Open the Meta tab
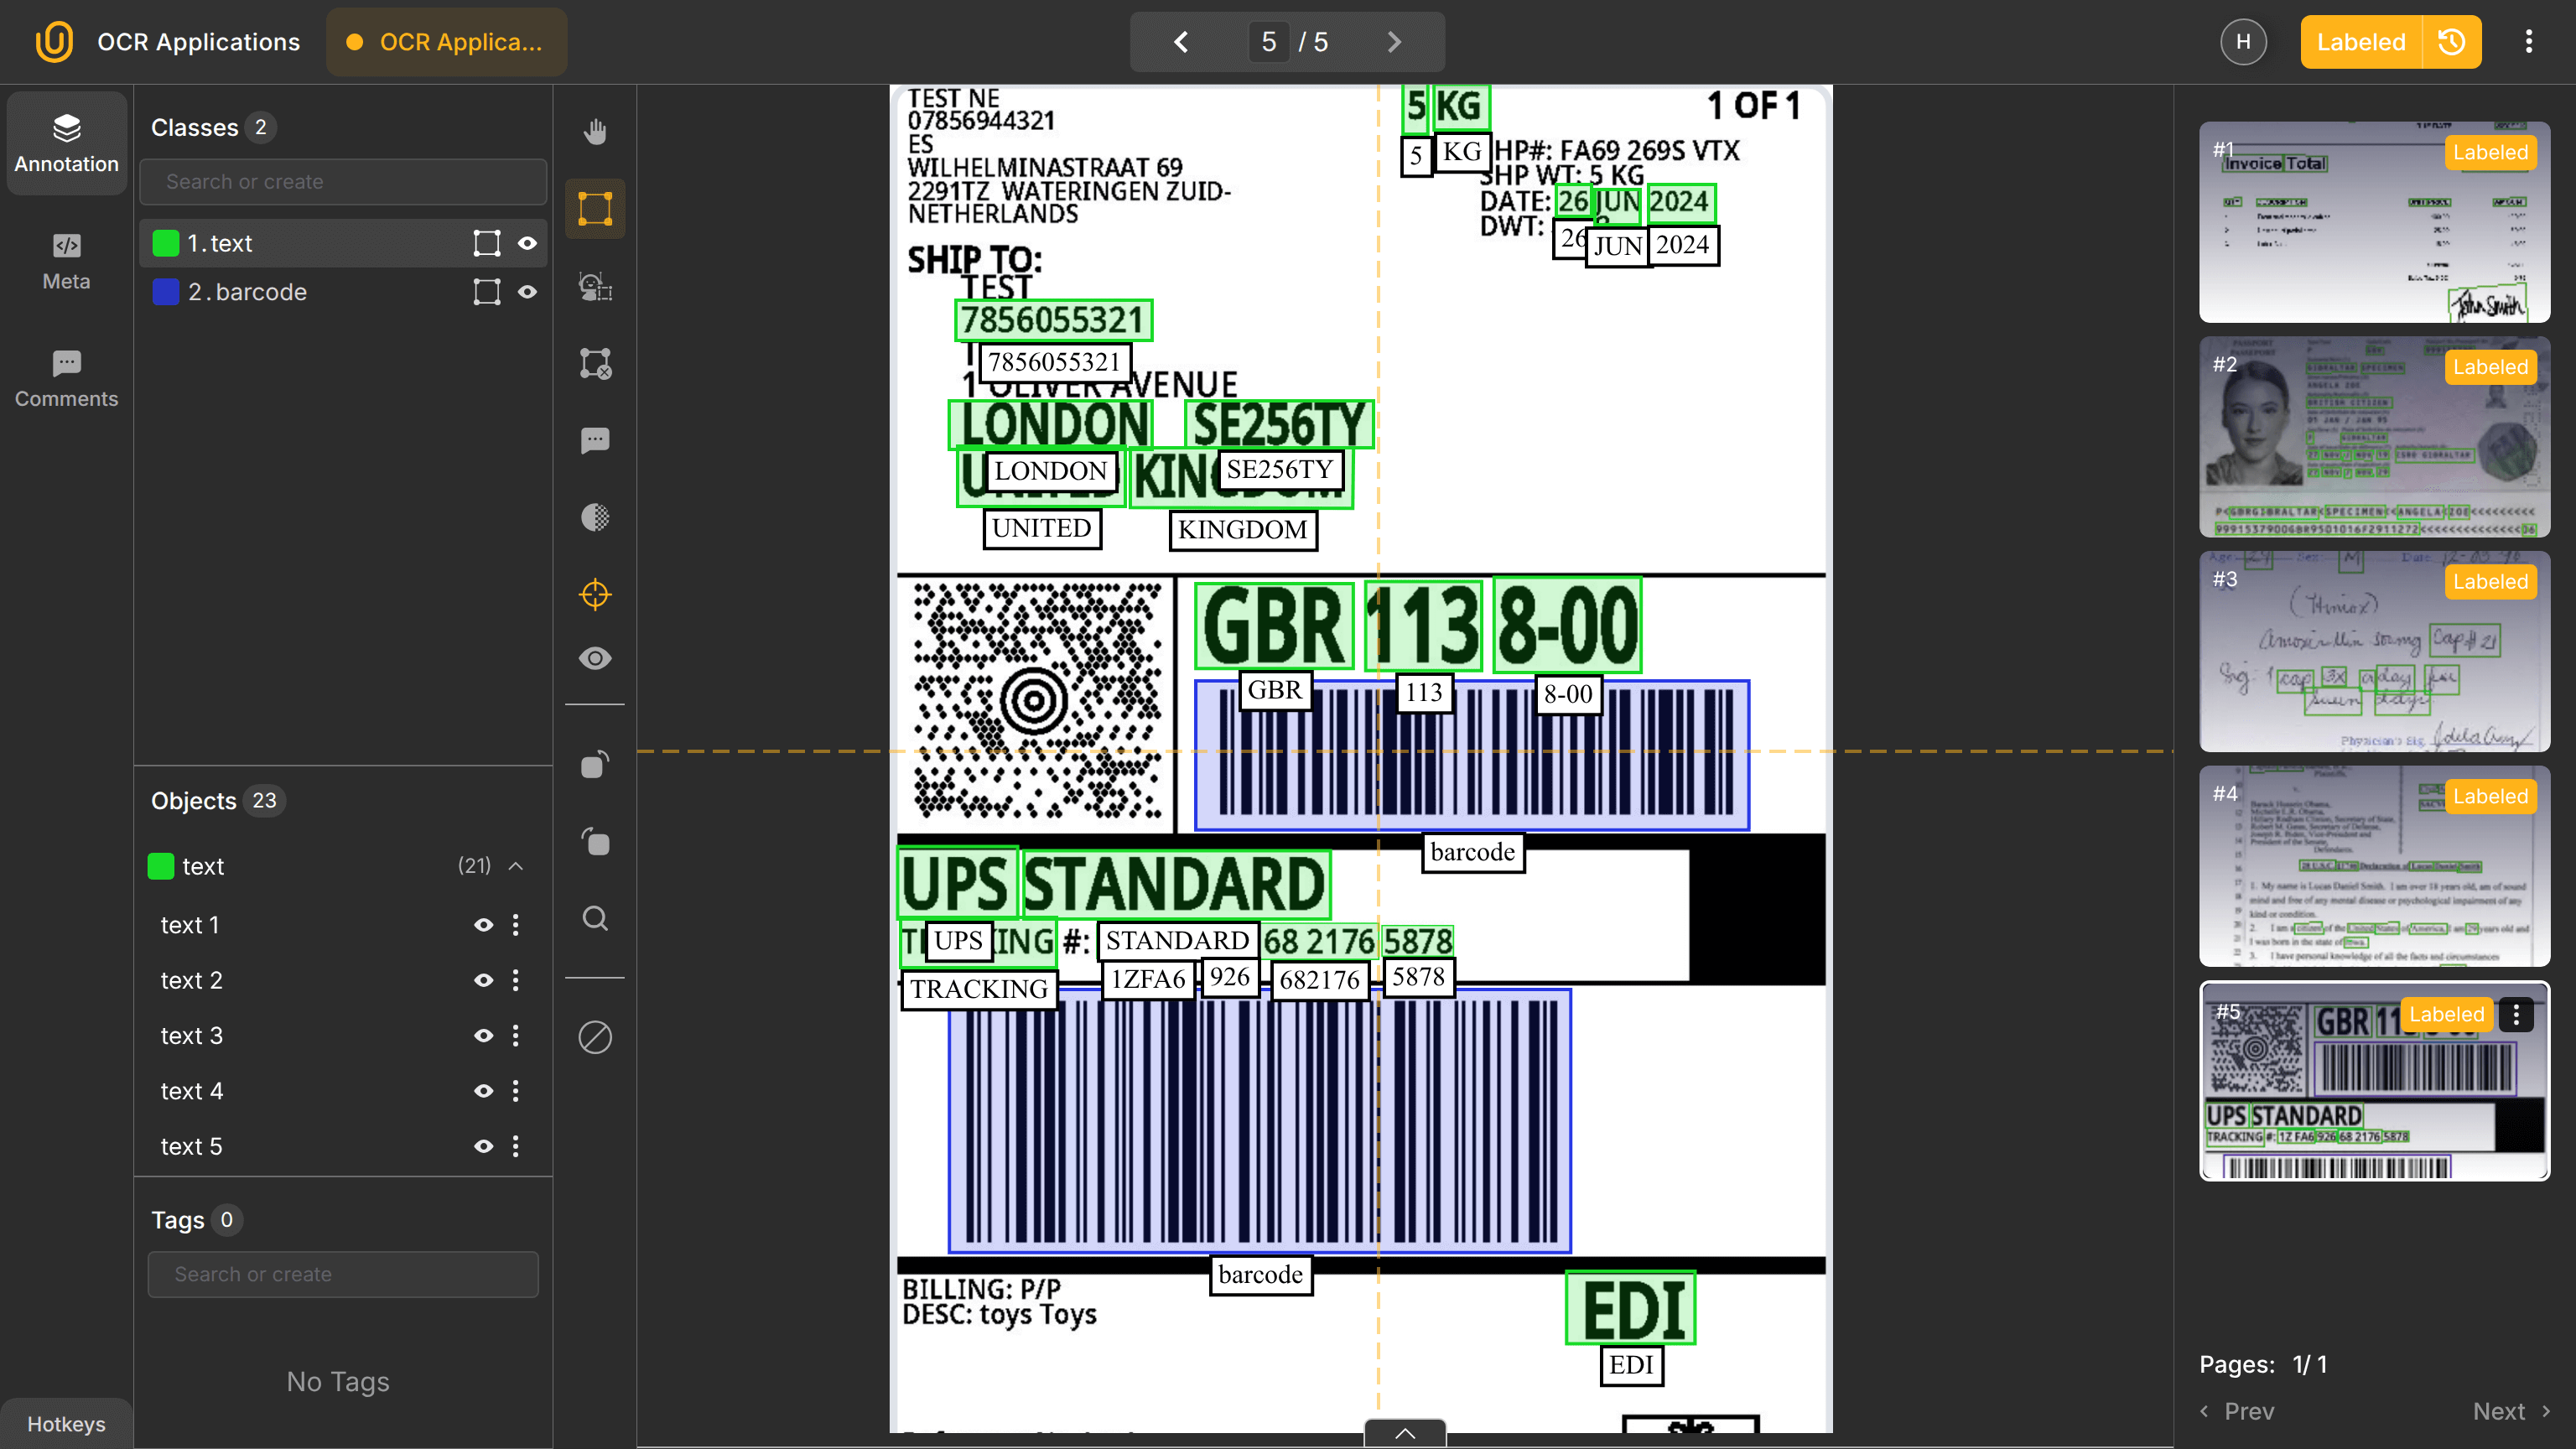The image size is (2576, 1449). (x=66, y=261)
